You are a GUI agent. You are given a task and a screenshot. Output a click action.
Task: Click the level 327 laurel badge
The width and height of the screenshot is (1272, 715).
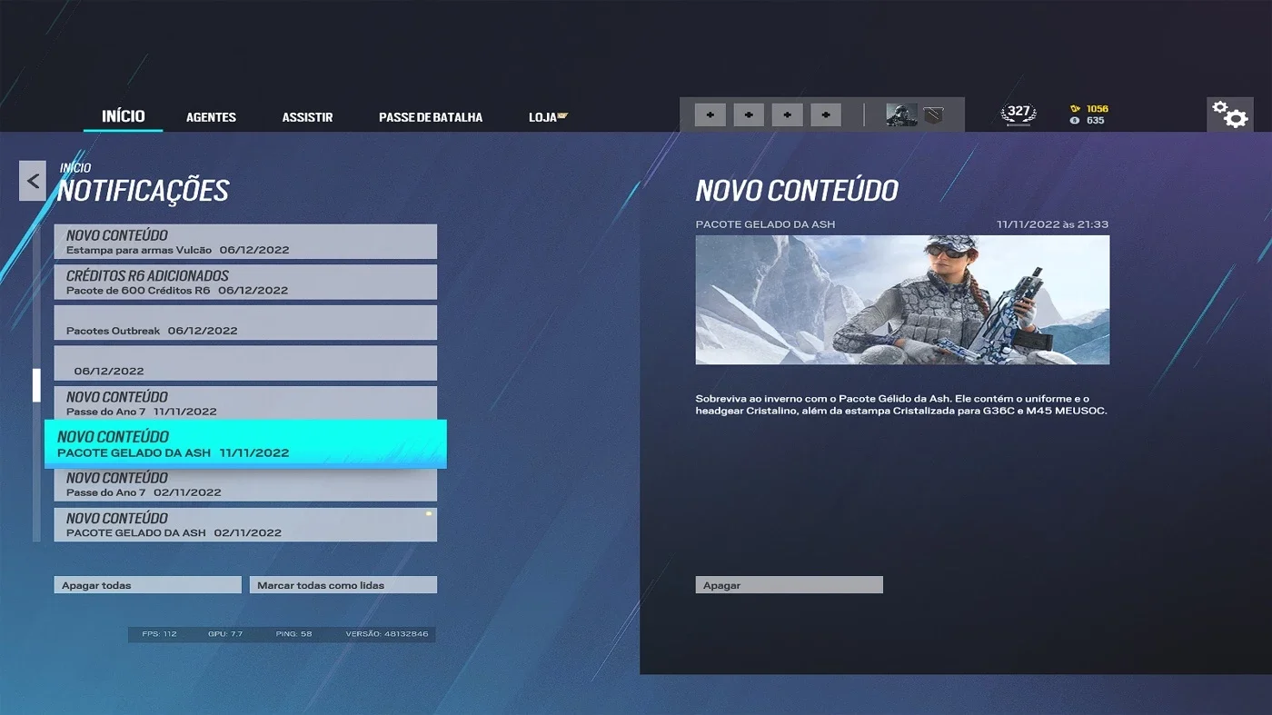tap(1019, 114)
